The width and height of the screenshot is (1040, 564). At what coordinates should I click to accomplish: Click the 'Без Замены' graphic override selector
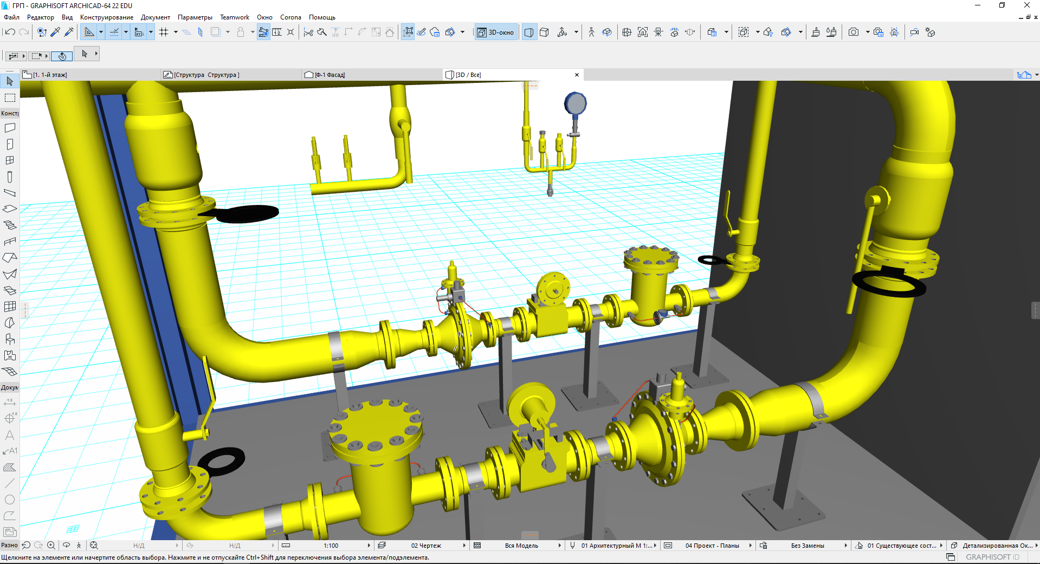tap(807, 546)
